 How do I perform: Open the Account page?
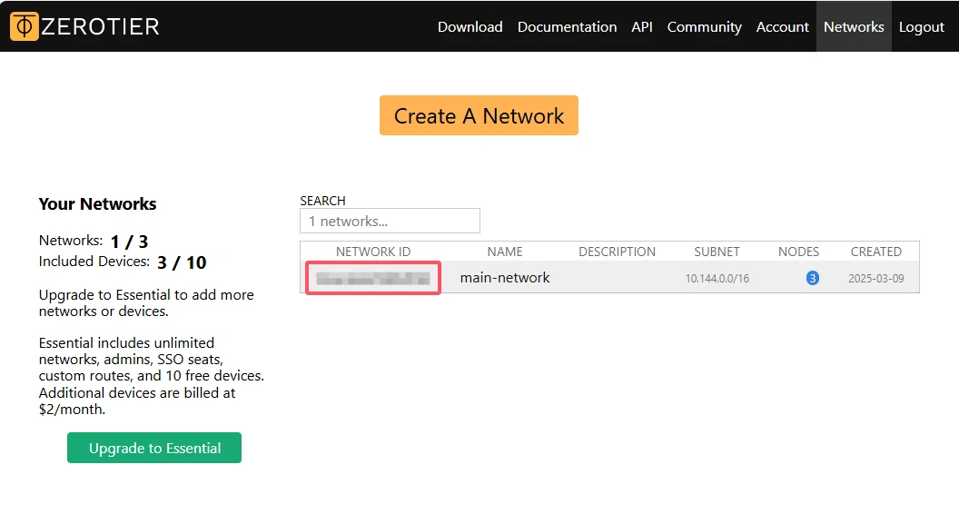click(782, 27)
